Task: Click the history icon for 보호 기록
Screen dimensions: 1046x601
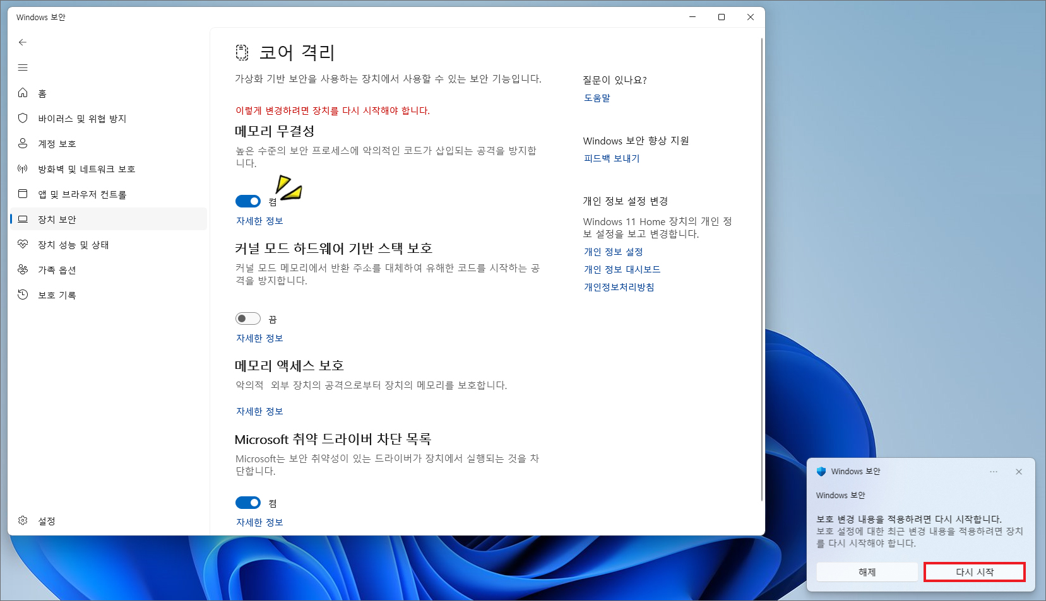Action: (x=23, y=295)
